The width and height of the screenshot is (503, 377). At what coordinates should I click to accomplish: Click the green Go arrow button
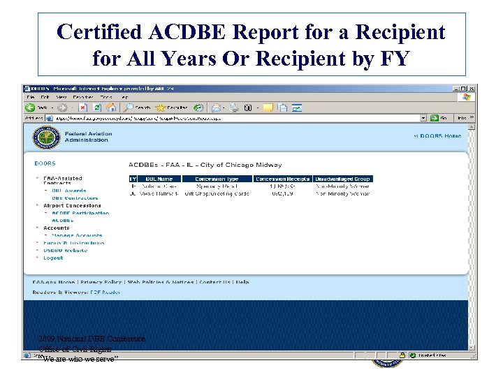coord(435,118)
